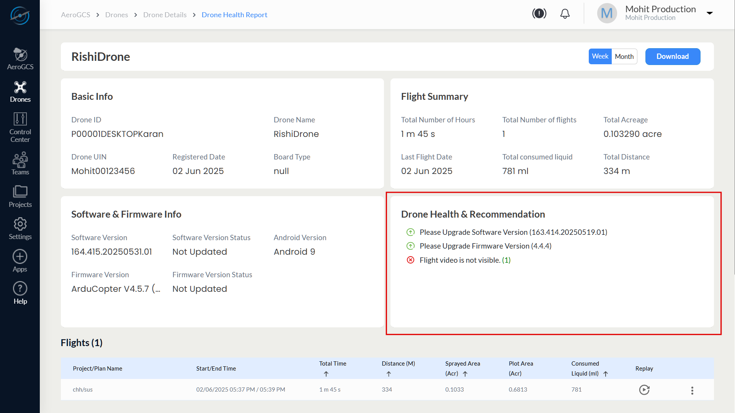Click the notification bell icon

(565, 14)
